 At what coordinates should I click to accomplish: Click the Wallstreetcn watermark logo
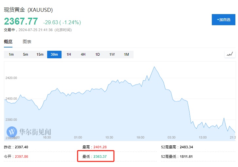coord(29,132)
